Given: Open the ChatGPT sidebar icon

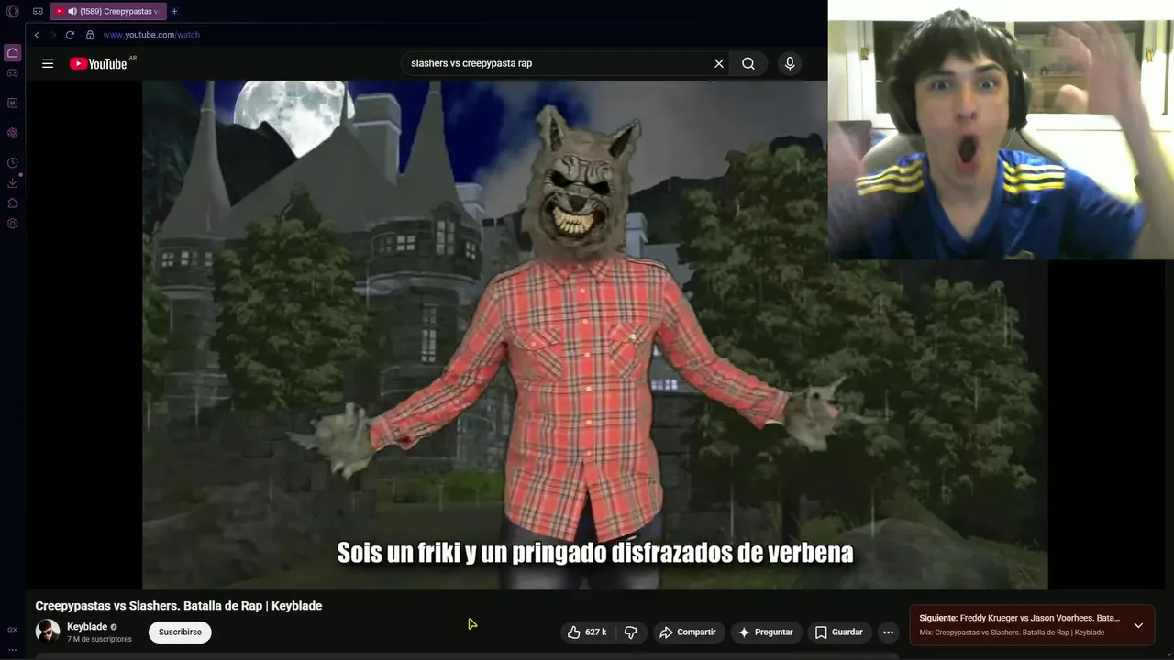Looking at the screenshot, I should (13, 133).
